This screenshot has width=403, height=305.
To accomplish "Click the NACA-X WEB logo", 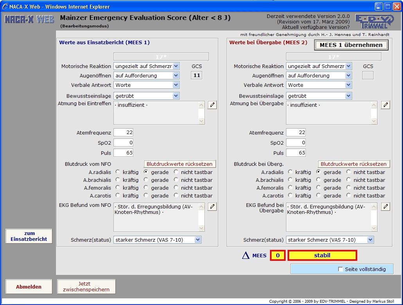I will [29, 19].
